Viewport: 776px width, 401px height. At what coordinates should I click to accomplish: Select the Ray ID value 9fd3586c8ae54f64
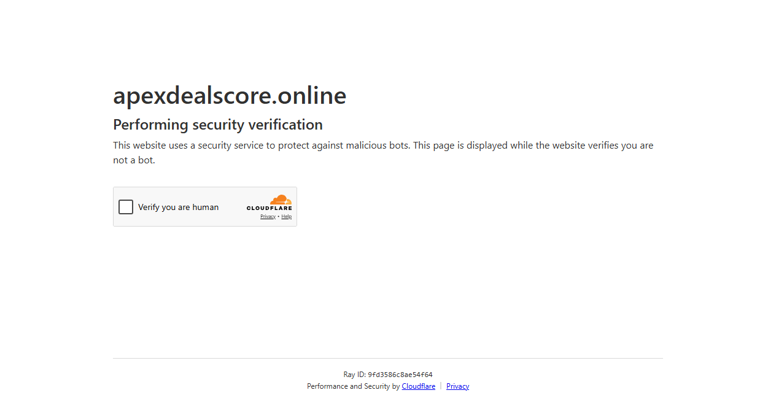point(400,375)
